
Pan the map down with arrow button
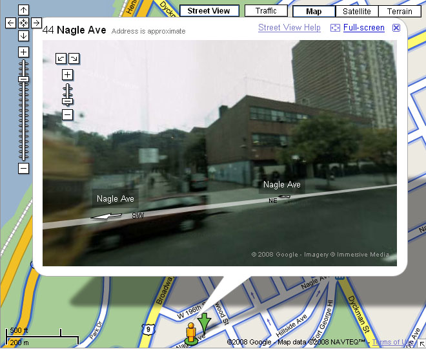(x=23, y=36)
